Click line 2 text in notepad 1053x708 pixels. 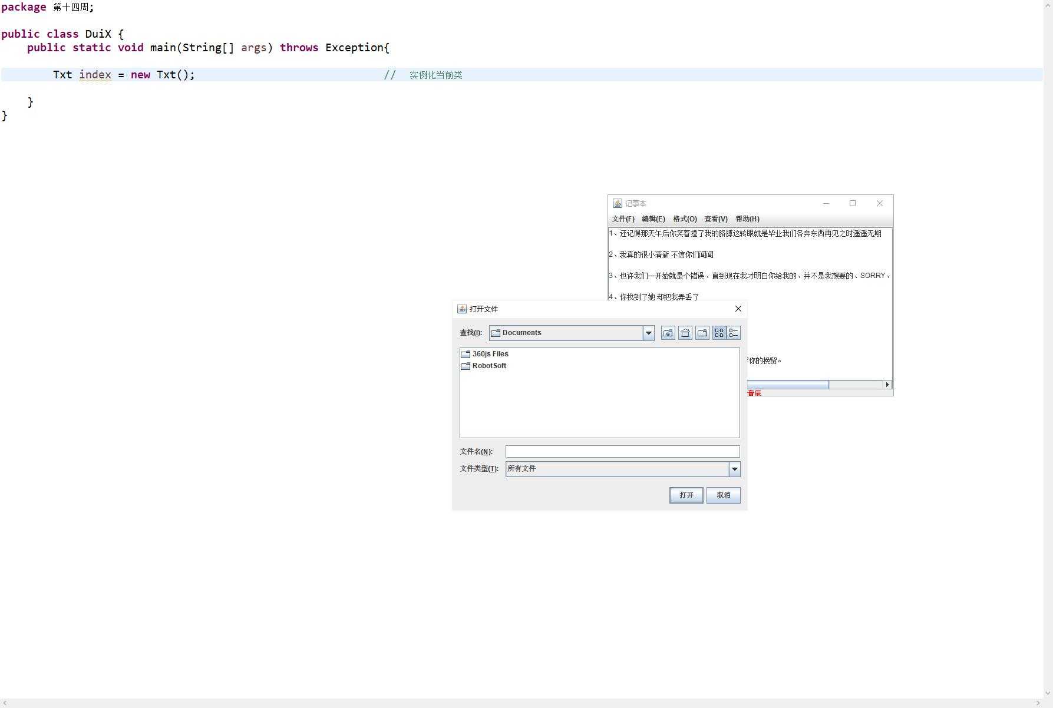pos(661,254)
